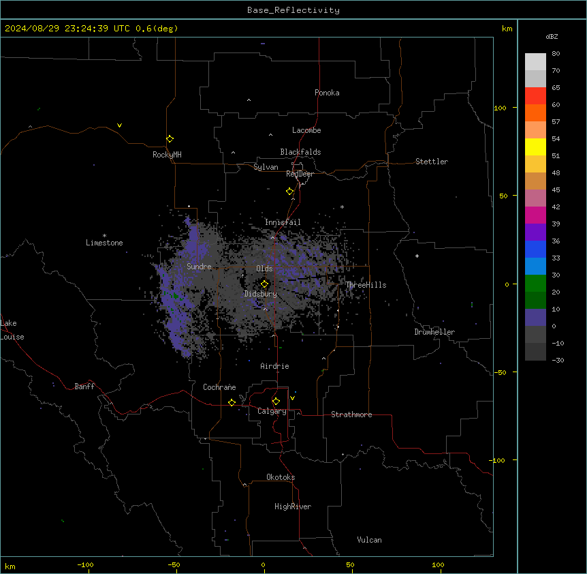
Task: Select the yellow diamond marker south of RedDeer
Action: 290,192
